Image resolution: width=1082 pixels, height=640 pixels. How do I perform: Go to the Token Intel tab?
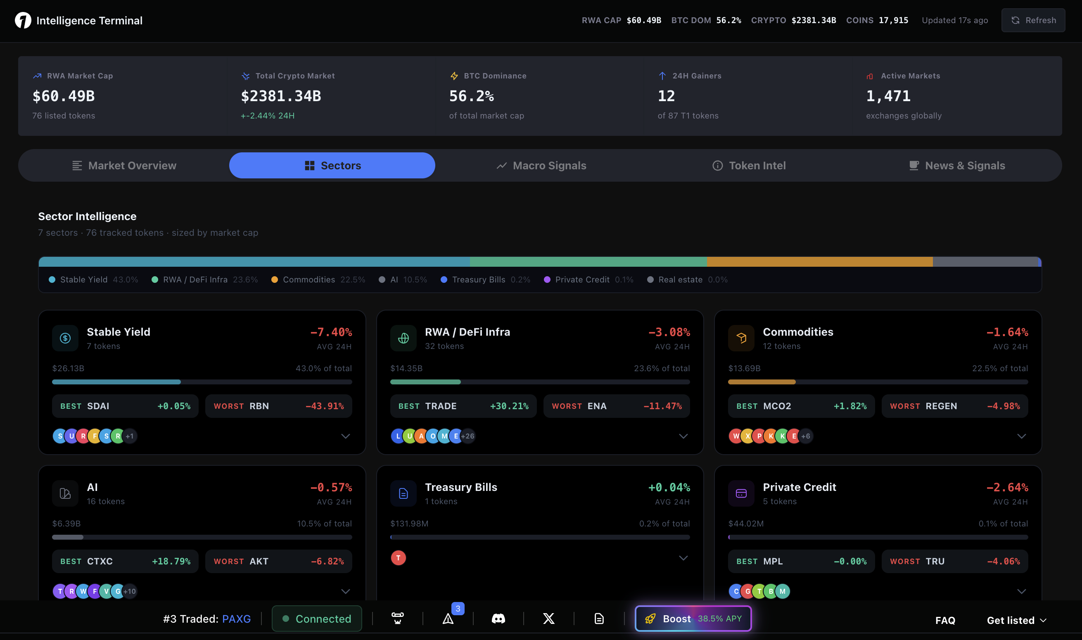[749, 166]
